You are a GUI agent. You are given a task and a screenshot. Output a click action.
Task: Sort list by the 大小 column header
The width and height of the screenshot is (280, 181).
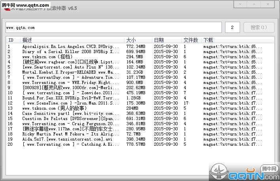[131, 40]
